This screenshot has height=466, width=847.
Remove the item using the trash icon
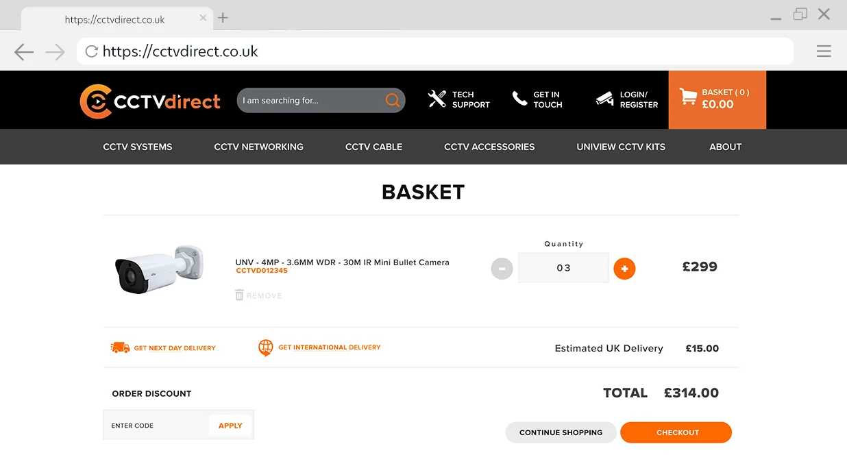coord(239,295)
